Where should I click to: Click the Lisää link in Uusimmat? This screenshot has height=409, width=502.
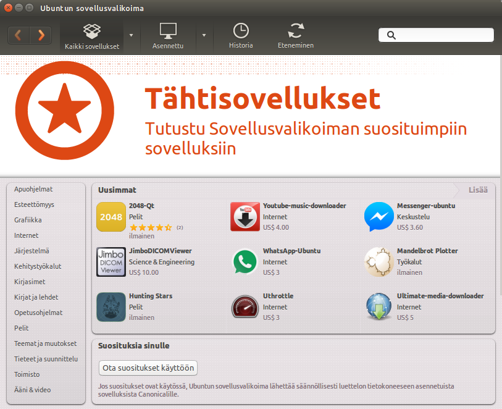click(477, 190)
